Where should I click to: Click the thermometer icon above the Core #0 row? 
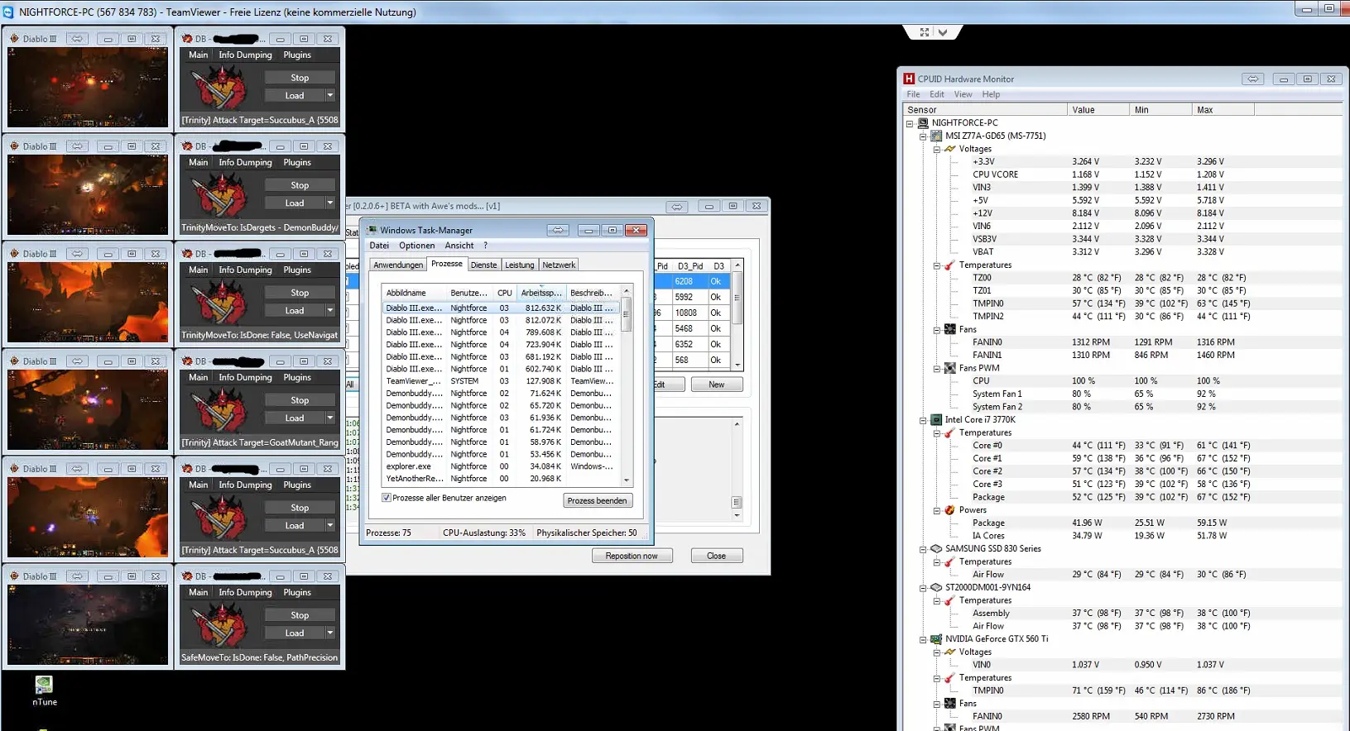coord(950,432)
